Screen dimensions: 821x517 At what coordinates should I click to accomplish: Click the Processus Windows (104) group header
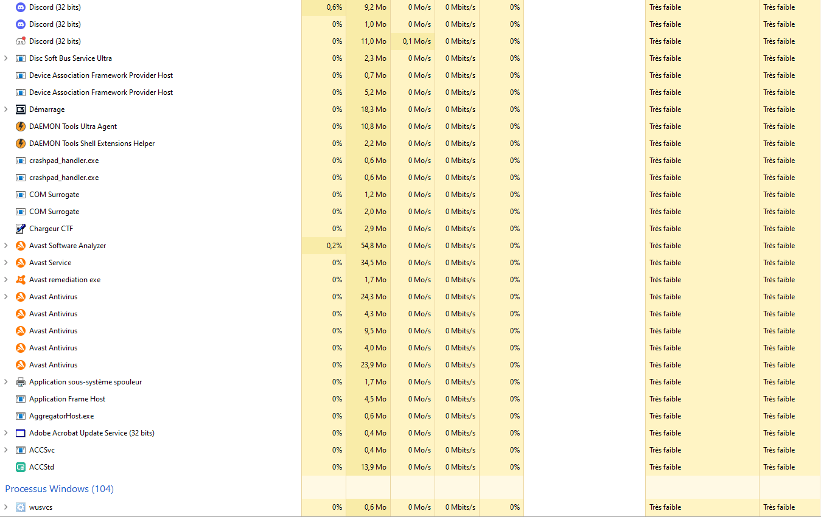pos(60,489)
